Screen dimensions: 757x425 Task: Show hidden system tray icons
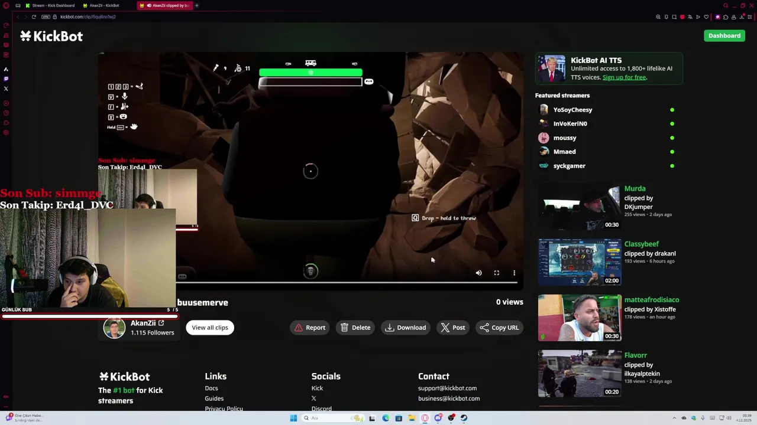click(674, 418)
